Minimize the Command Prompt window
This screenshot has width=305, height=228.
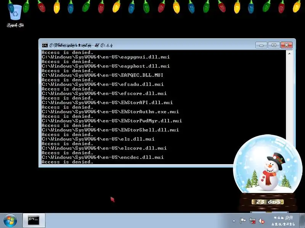click(261, 45)
